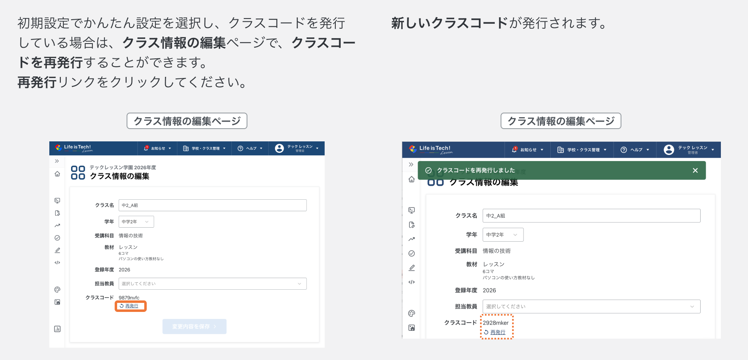Open the 担当教員 dropdown in the right screenshot

[591, 307]
